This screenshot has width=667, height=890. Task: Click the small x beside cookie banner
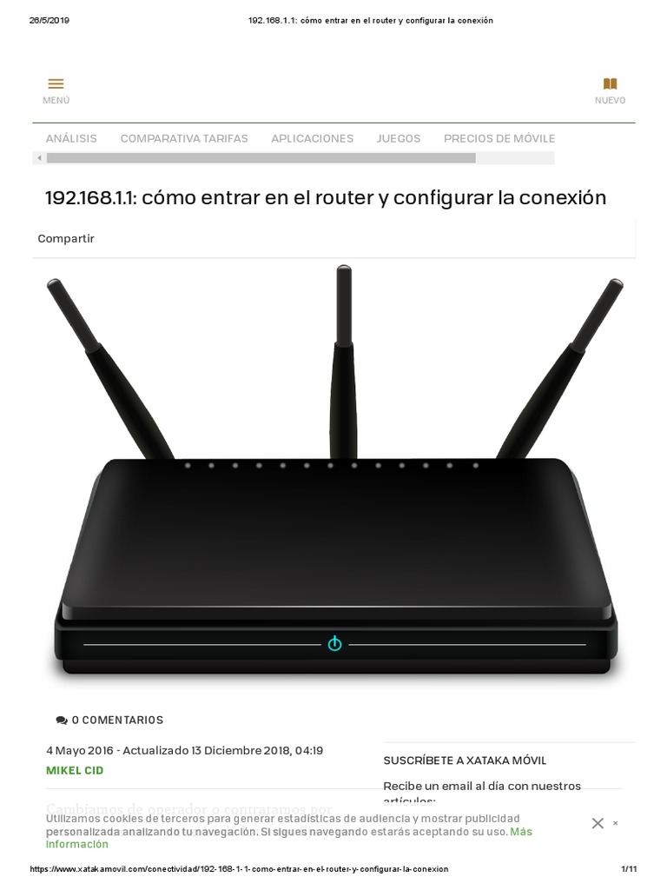point(616,823)
